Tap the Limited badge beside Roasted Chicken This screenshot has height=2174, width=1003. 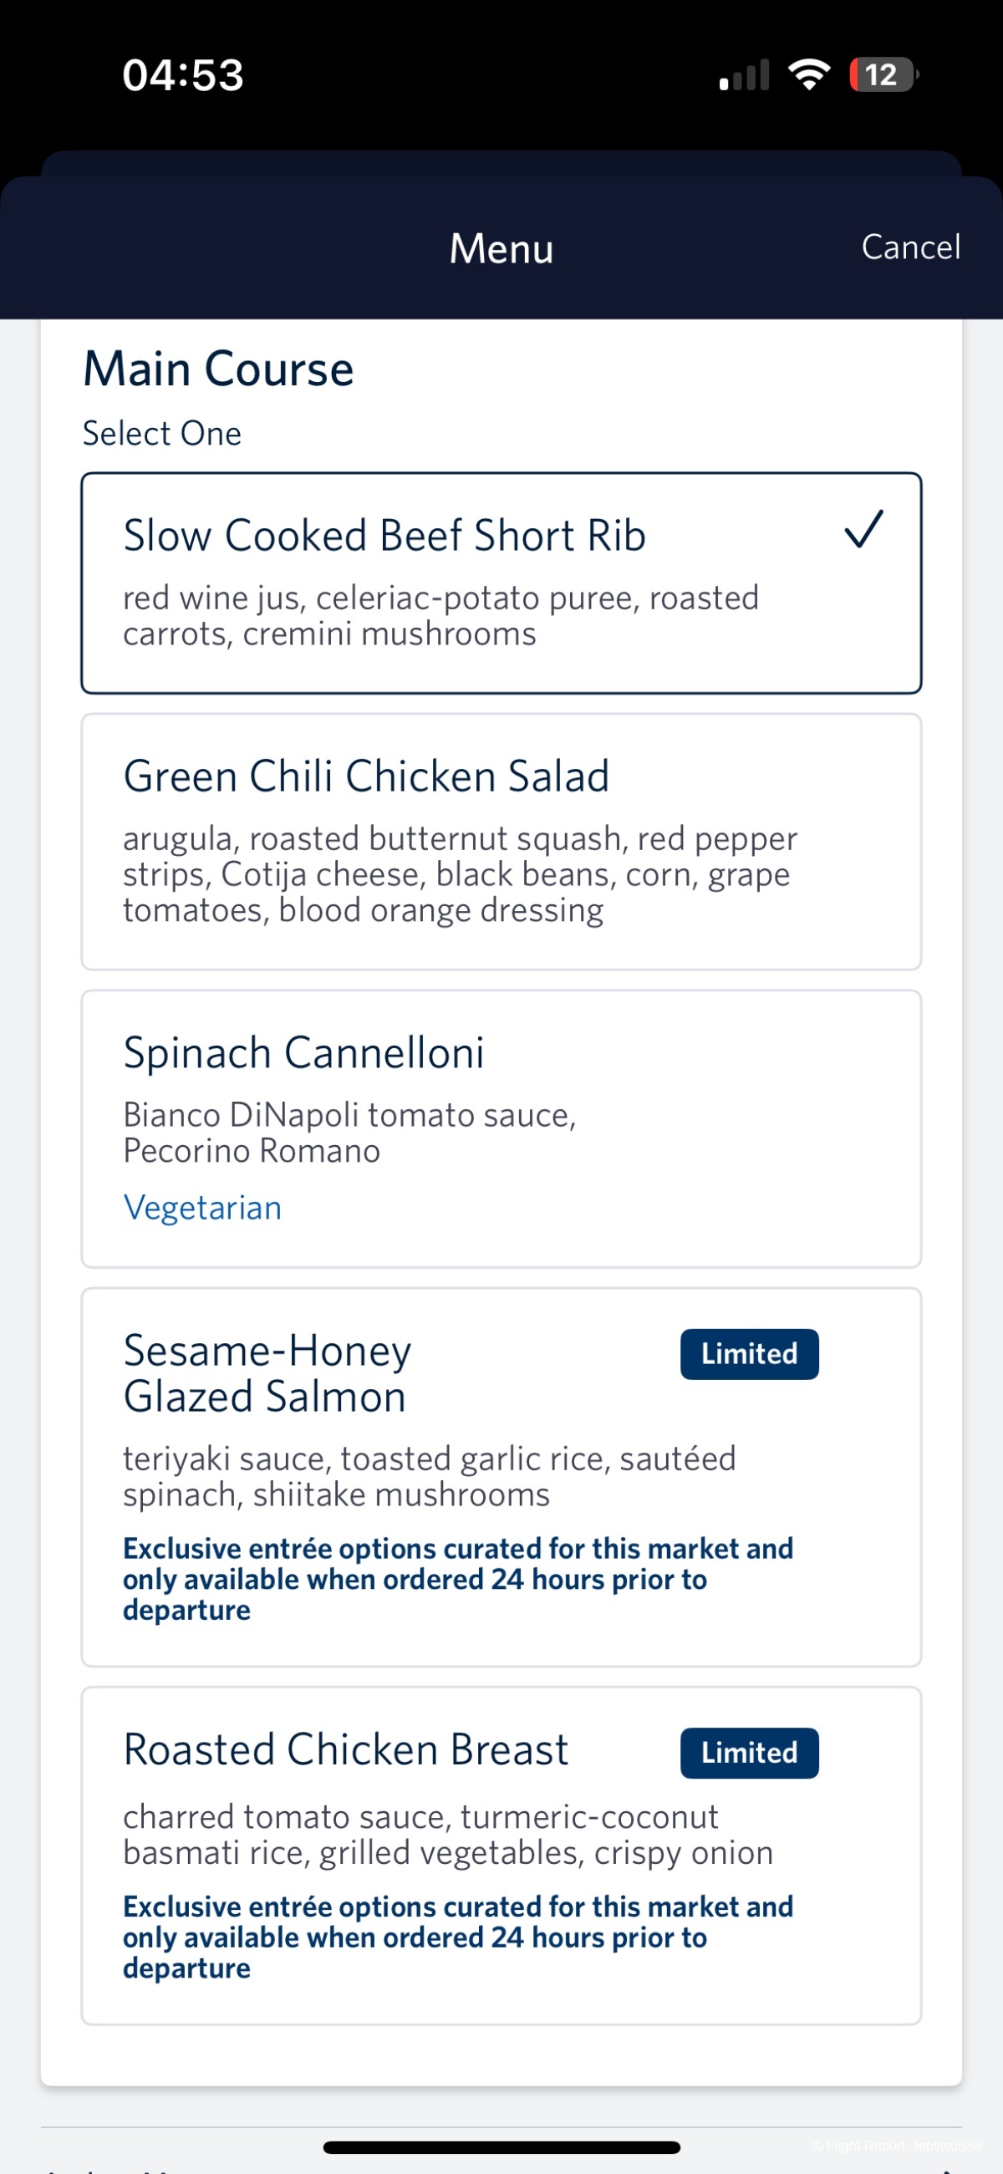click(749, 1753)
